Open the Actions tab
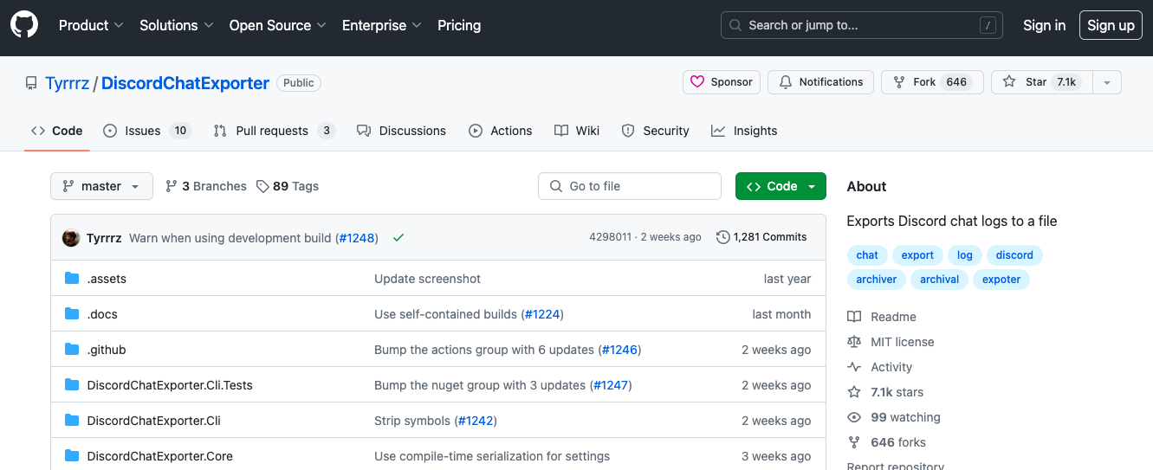The height and width of the screenshot is (470, 1153). (x=501, y=131)
